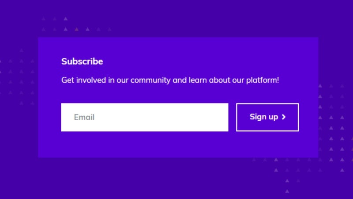Select the Subscribe heading
Image resolution: width=353 pixels, height=199 pixels.
[x=82, y=61]
